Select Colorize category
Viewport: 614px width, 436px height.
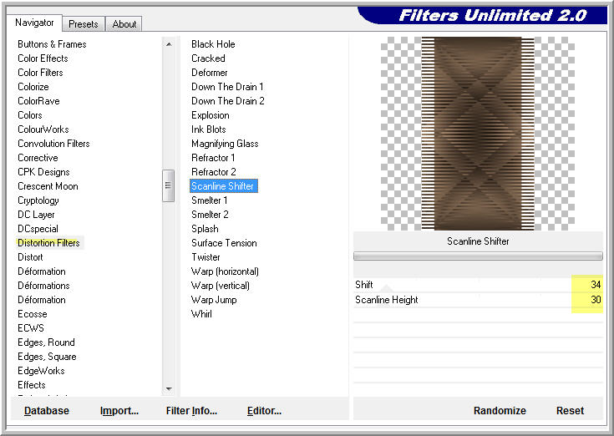click(33, 87)
